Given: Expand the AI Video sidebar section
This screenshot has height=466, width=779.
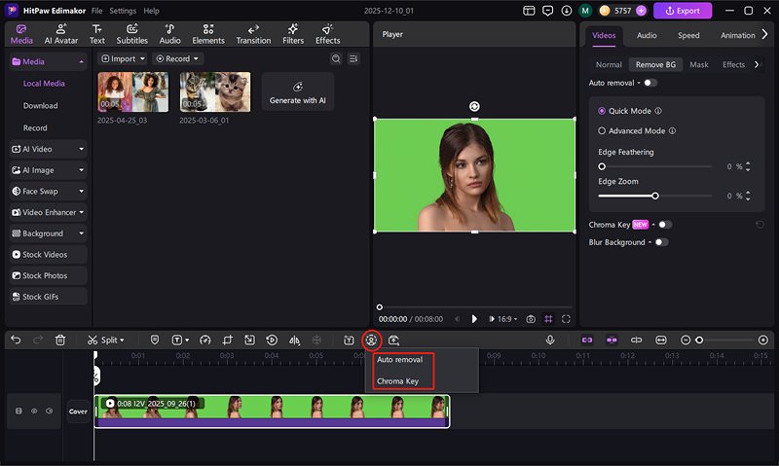Looking at the screenshot, I should 48,150.
